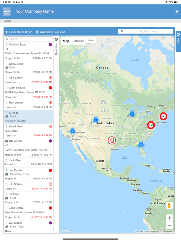Zoom in the map with plus button
Screen dimensions: 181x241
tap(169, 218)
